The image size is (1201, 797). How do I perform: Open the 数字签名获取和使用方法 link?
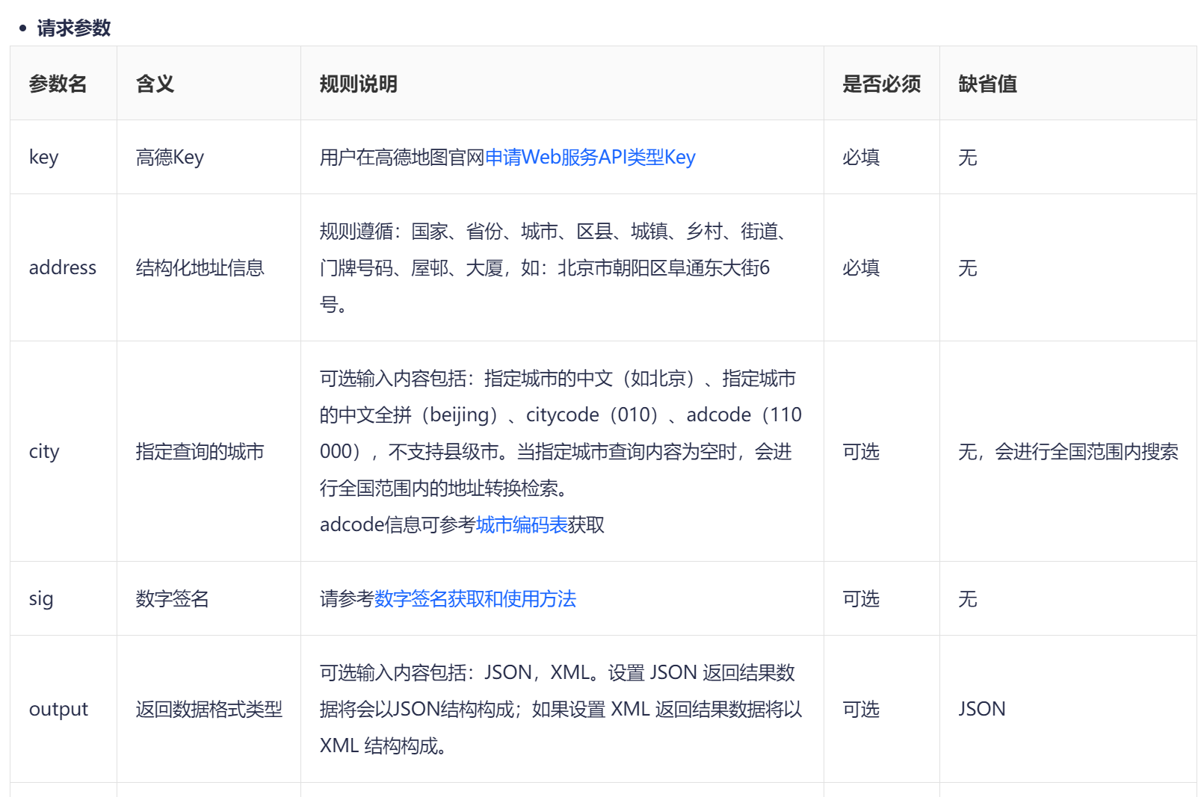pyautogui.click(x=475, y=599)
